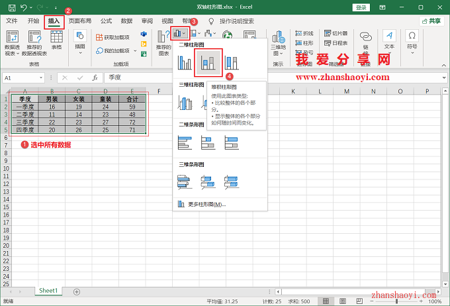Collapse the ribbon
Screen dimensions: 450x306
(443, 66)
